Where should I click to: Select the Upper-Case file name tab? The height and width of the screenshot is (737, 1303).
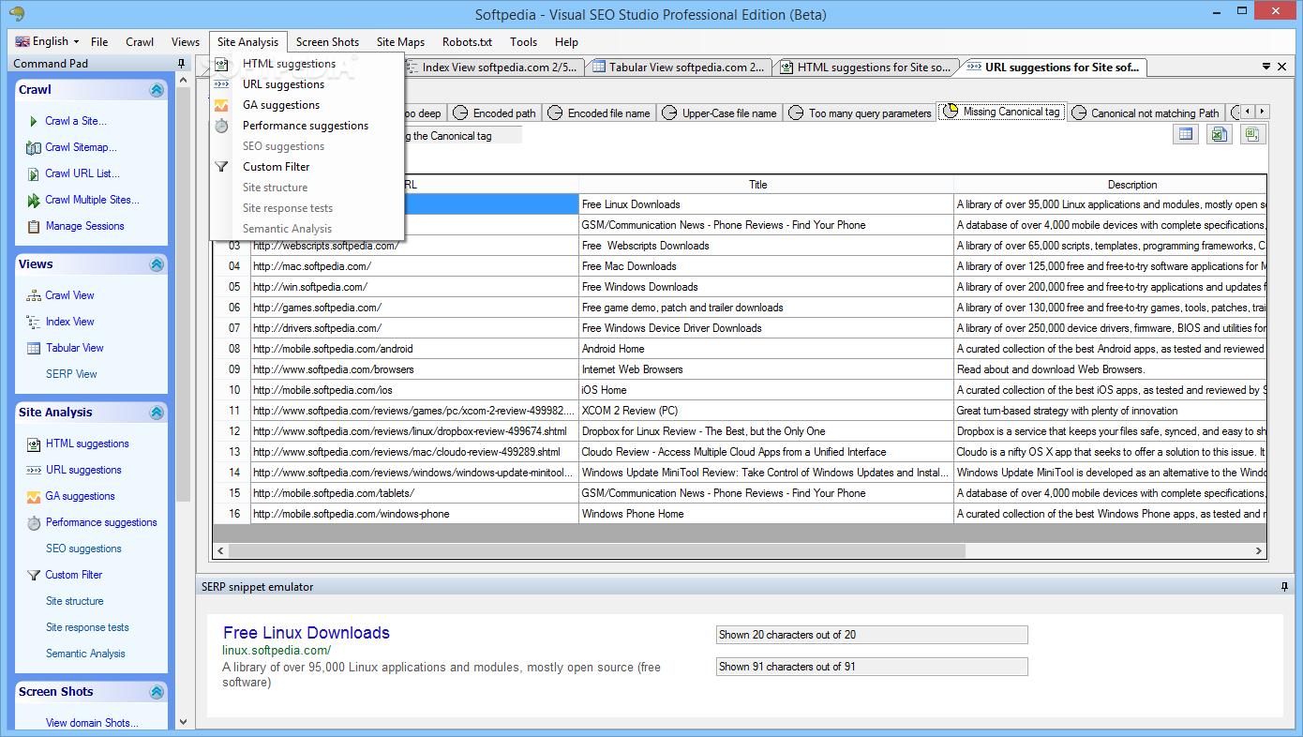tap(720, 113)
